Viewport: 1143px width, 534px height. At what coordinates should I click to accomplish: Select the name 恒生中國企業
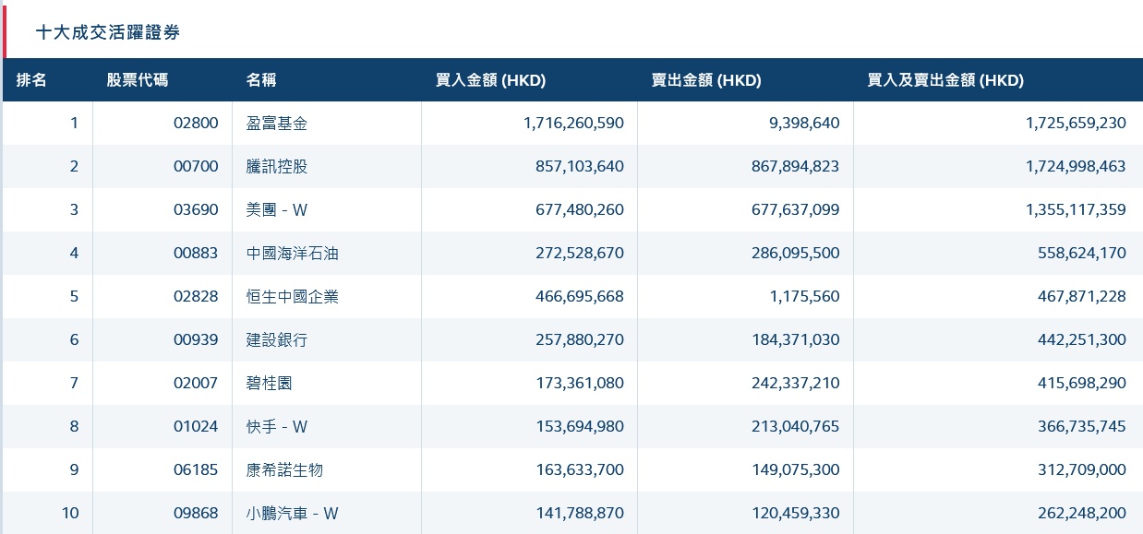(x=293, y=296)
